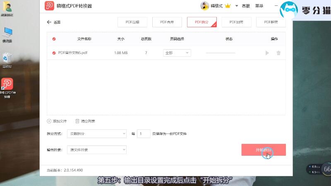Open the user avatar profile
This screenshot has width=331, height=186.
click(x=204, y=6)
